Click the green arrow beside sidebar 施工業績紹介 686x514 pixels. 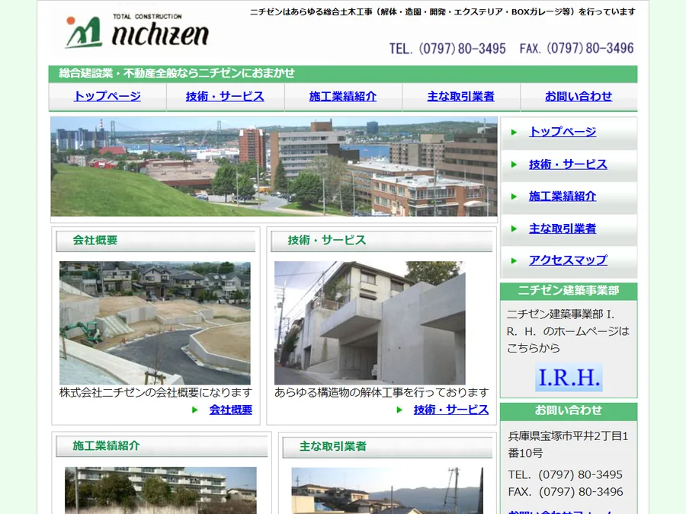tap(514, 196)
